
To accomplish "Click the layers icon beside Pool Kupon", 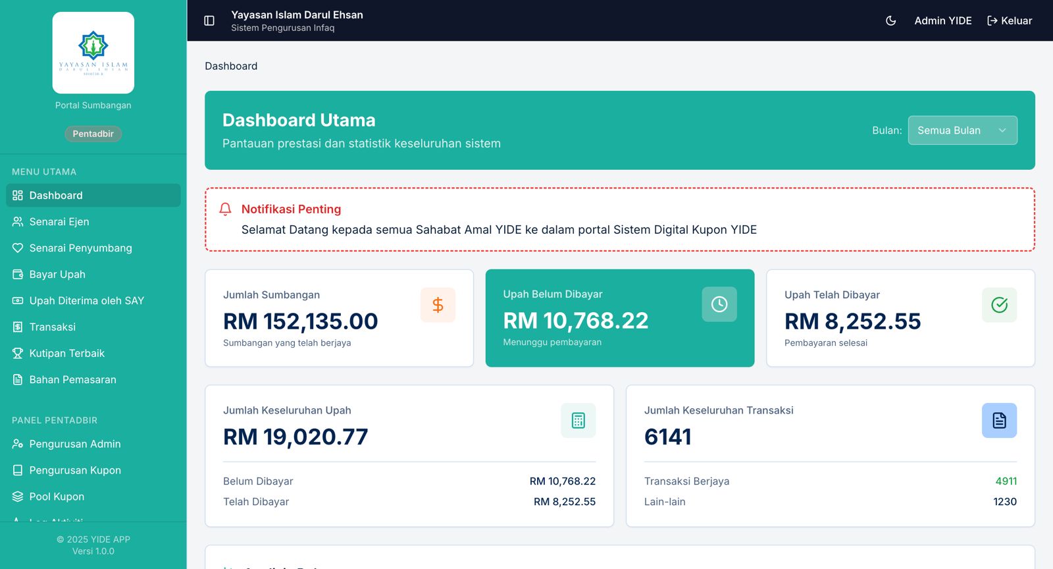I will click(18, 497).
